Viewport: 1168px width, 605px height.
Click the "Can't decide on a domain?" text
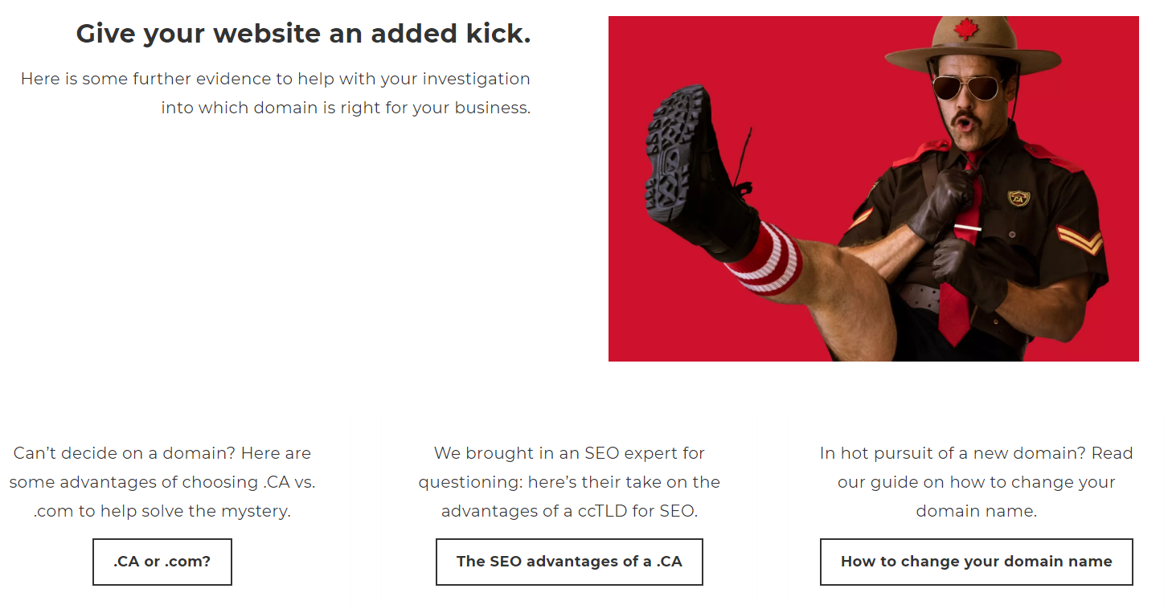pyautogui.click(x=162, y=482)
